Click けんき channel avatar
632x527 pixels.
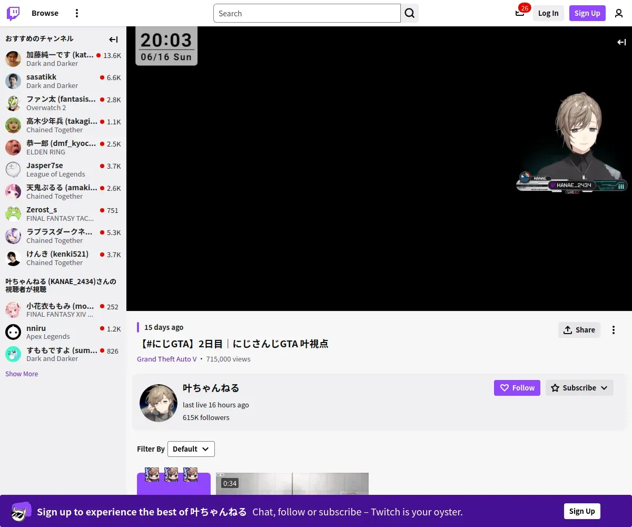(x=13, y=258)
